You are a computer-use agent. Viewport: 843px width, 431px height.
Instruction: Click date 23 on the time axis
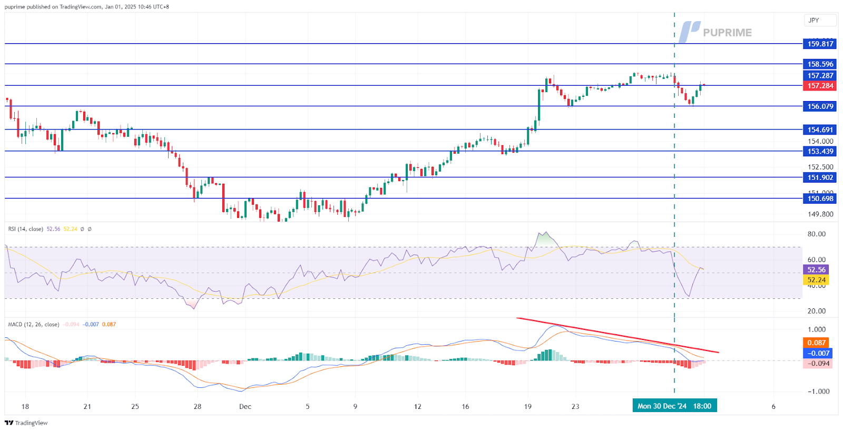[x=575, y=406]
